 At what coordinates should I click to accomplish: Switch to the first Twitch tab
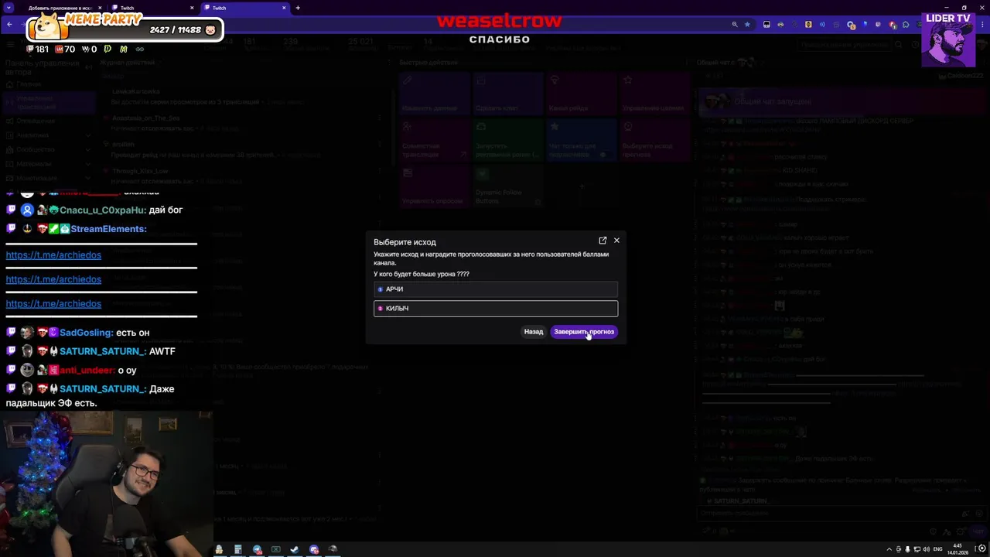(151, 8)
